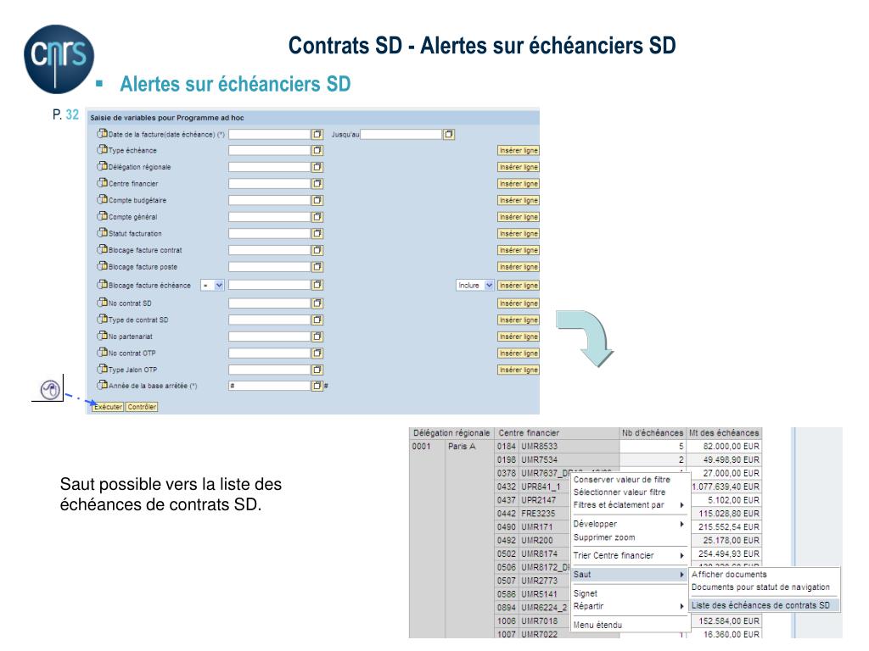Open the Saut submenu
The image size is (869, 651).
tap(629, 575)
